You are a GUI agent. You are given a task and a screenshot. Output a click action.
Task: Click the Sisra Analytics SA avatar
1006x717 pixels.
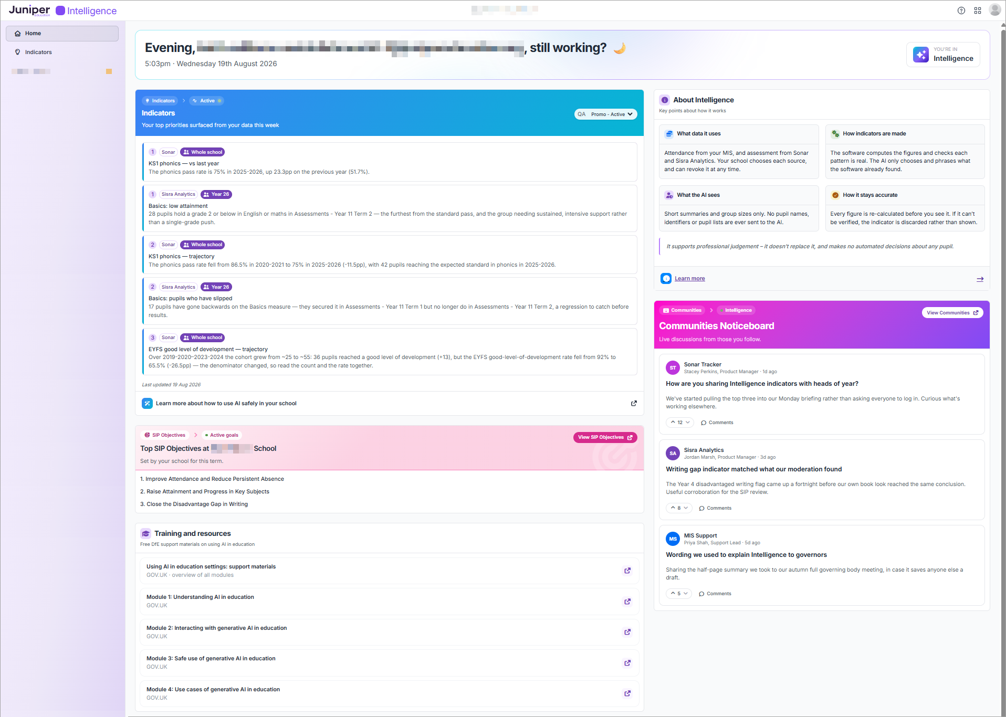(673, 454)
